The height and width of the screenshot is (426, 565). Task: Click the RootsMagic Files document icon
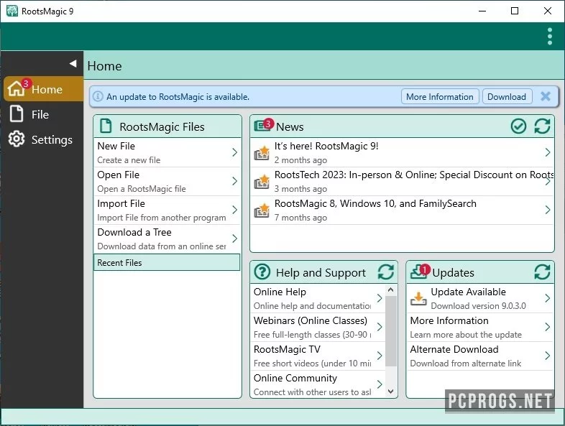pos(106,126)
